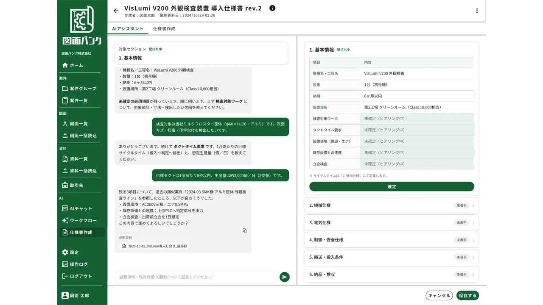Select the 設置環境（電源・エア） 未確定 cell
543x305 pixels.
(x=417, y=141)
